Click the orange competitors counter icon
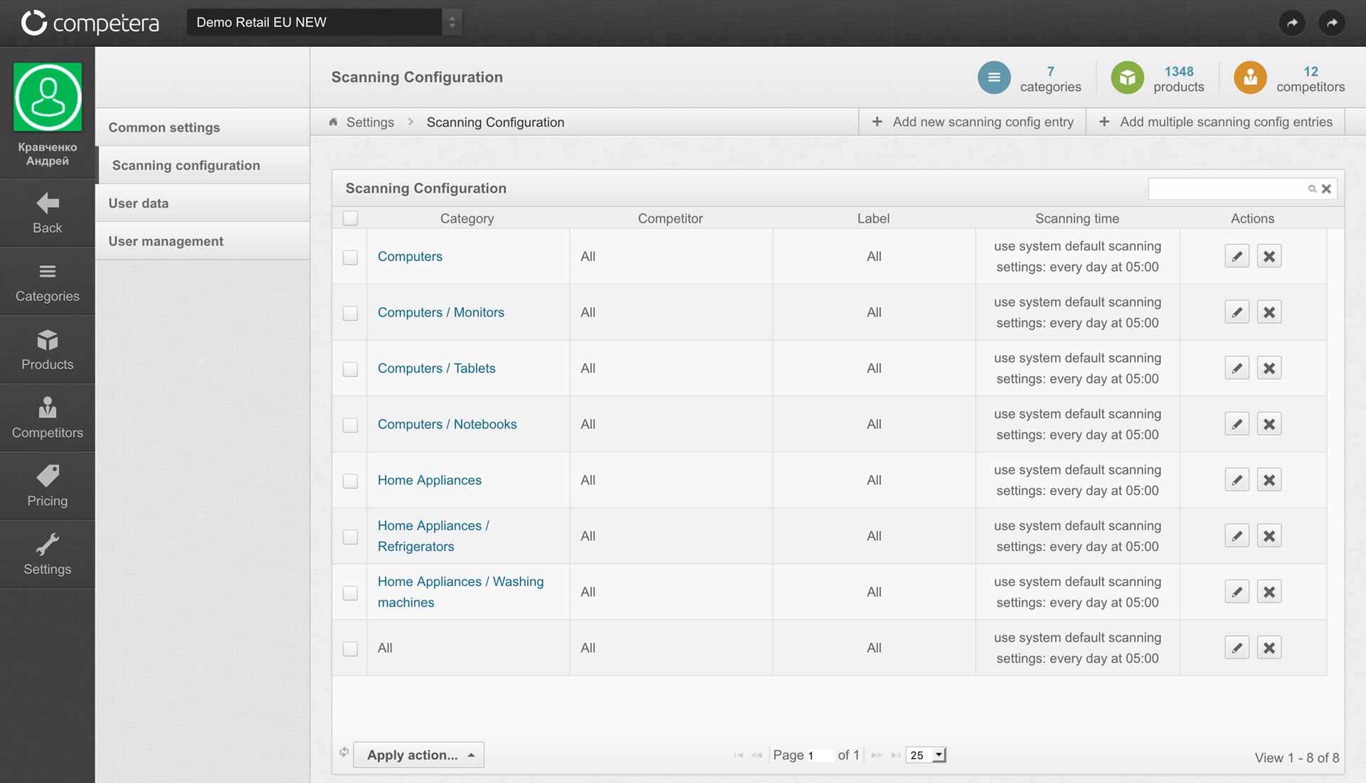This screenshot has width=1366, height=783. 1250,78
